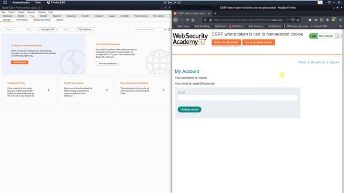Image resolution: width=344 pixels, height=193 pixels.
Task: Open the Anwendungen menu in top panel
Action: [21, 2]
